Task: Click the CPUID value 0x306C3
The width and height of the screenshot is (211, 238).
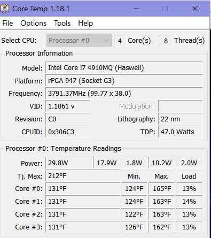Action: 68,132
